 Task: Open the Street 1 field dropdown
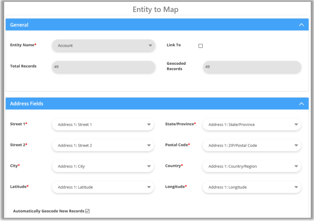click(103, 124)
